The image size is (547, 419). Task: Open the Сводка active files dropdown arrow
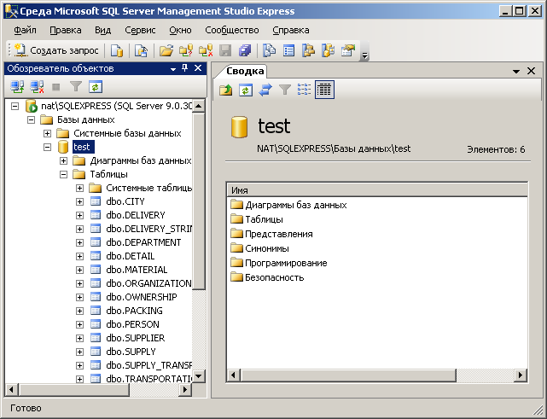tap(516, 72)
